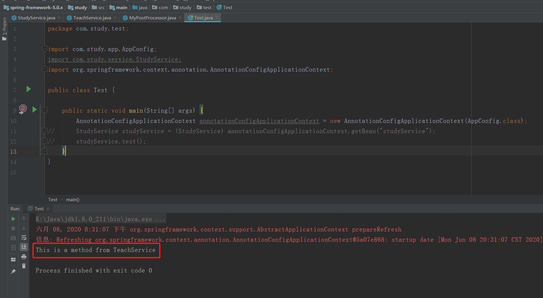Click the down arrow in Run console toolbar

tap(24, 228)
